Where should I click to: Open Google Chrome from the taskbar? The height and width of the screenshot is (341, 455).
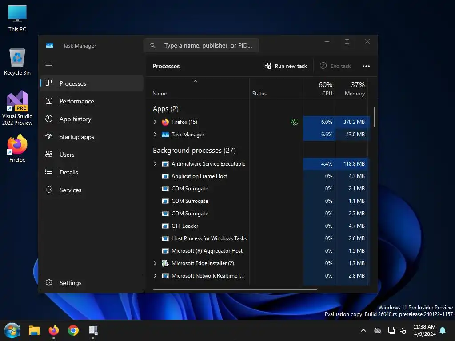pyautogui.click(x=73, y=330)
